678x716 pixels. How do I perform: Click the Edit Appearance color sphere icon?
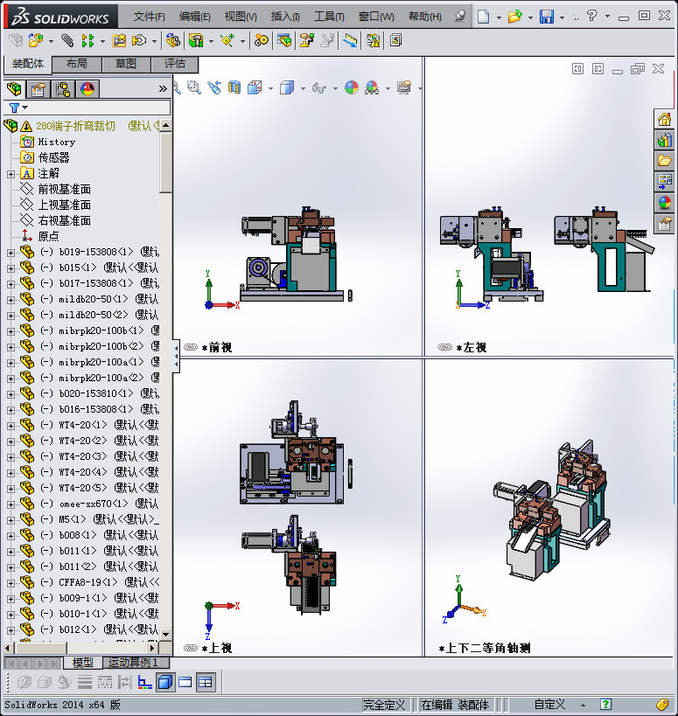pyautogui.click(x=352, y=87)
